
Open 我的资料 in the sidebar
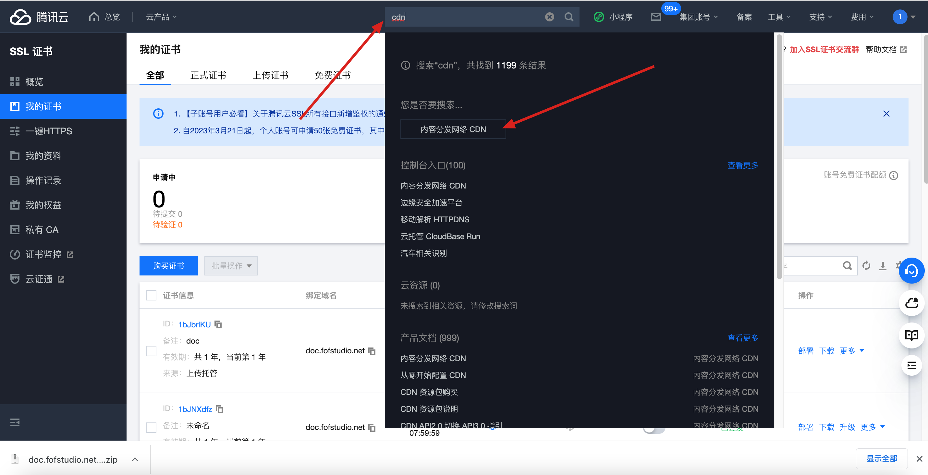63,155
